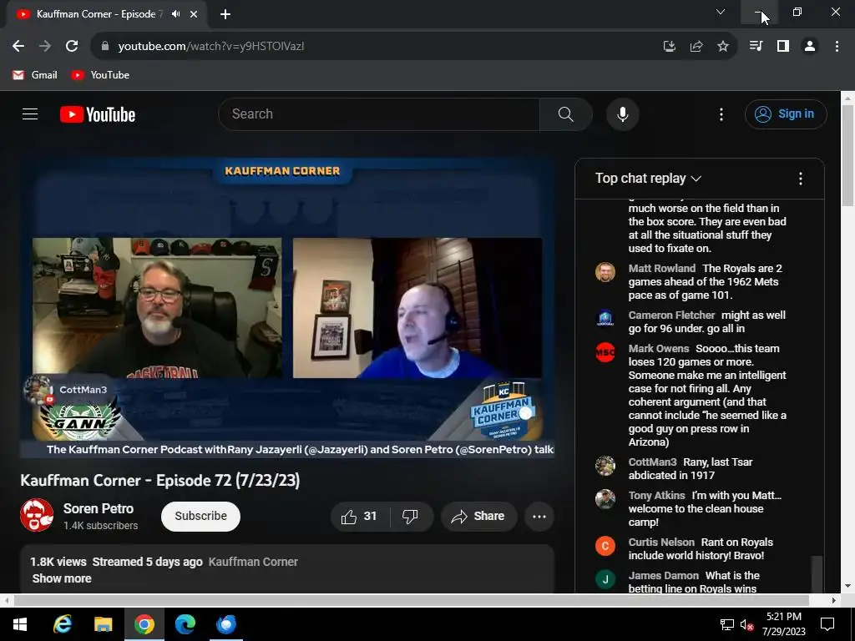Open Windows Start menu
The image size is (855, 641).
pos(20,624)
